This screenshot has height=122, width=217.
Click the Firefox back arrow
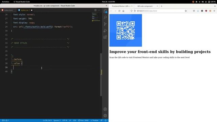(111, 11)
